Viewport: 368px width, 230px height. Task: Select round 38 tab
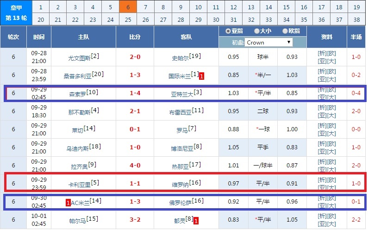click(356, 19)
